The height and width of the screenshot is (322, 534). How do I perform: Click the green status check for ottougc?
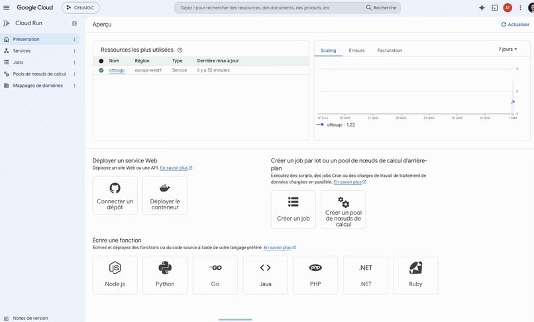point(101,70)
